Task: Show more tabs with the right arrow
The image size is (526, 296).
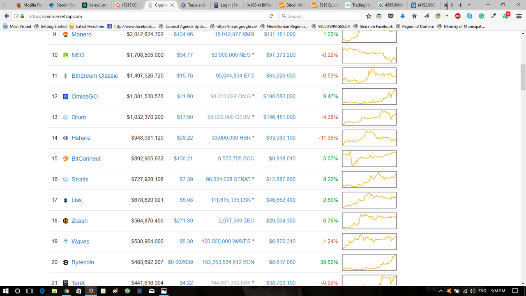Action: click(452, 5)
